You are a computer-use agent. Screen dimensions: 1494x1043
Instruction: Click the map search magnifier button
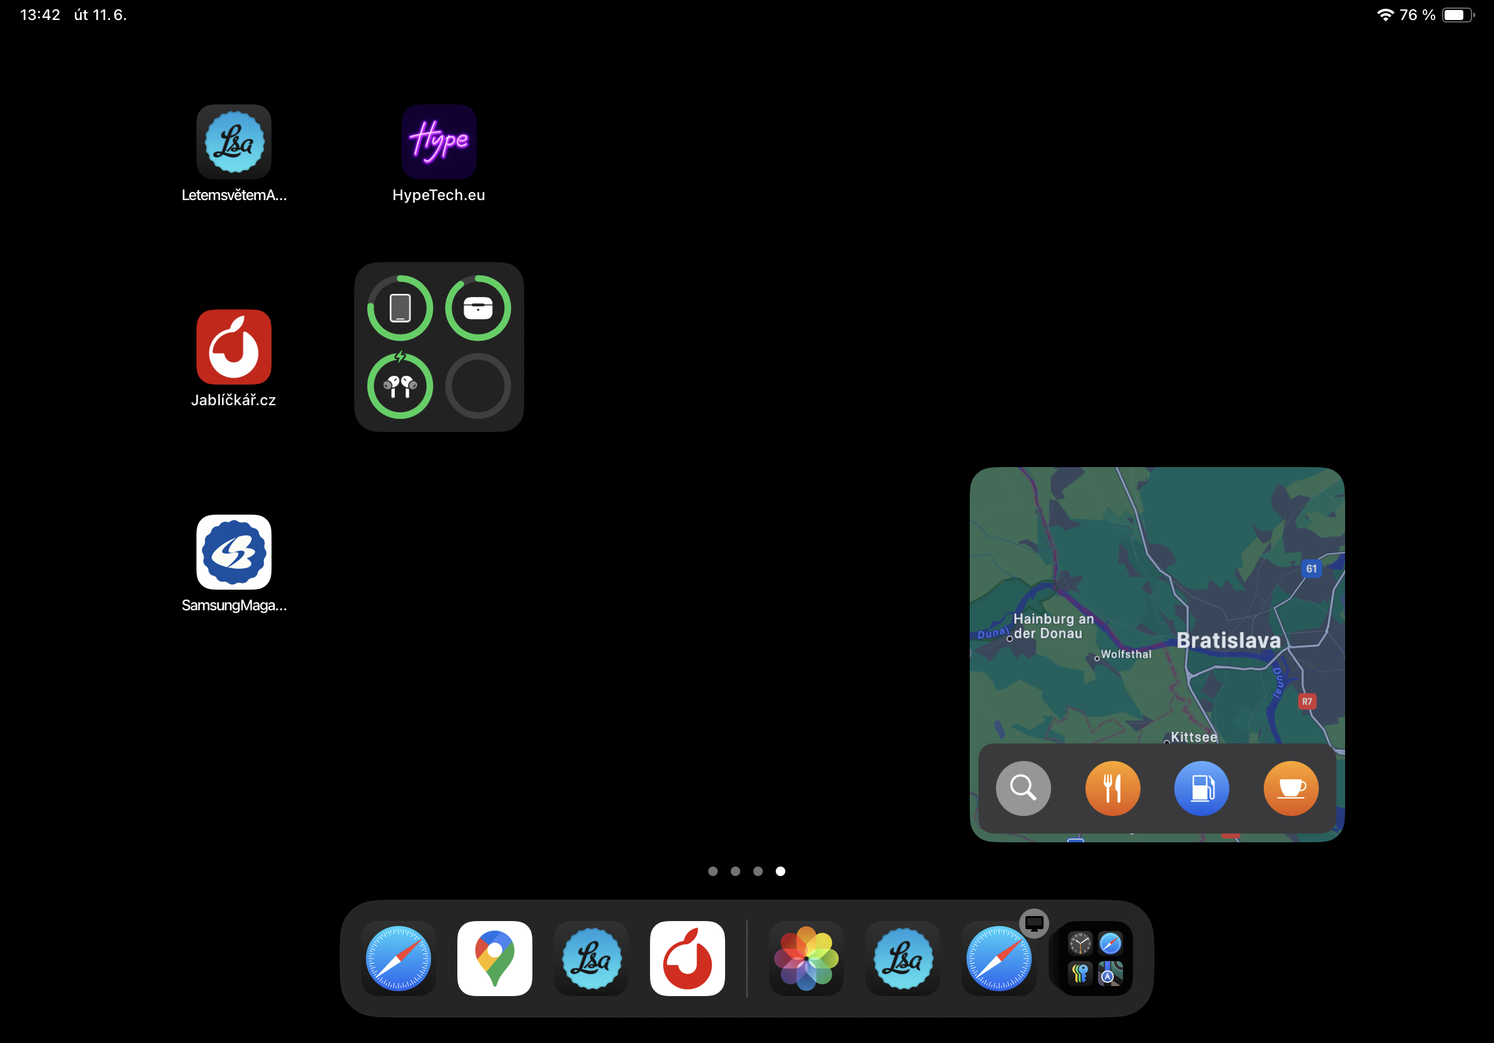pos(1023,788)
